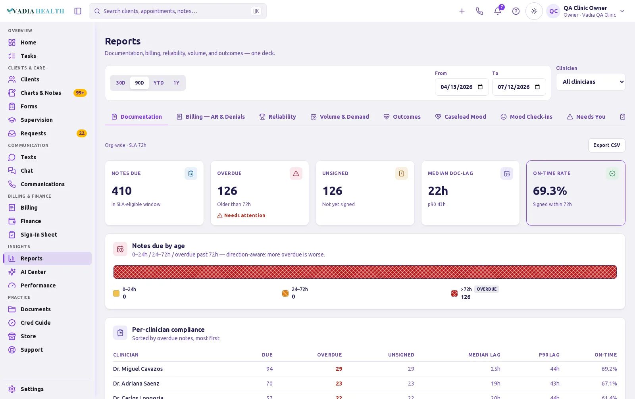The width and height of the screenshot is (635, 399).
Task: Open Dr. Miguel Cavazos row
Action: click(365, 369)
